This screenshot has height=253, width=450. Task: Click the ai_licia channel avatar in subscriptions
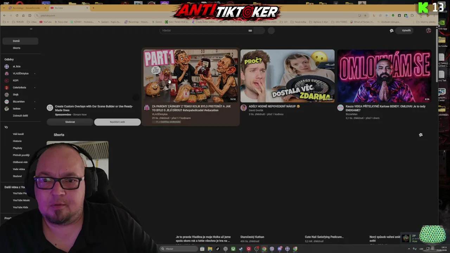point(7,66)
